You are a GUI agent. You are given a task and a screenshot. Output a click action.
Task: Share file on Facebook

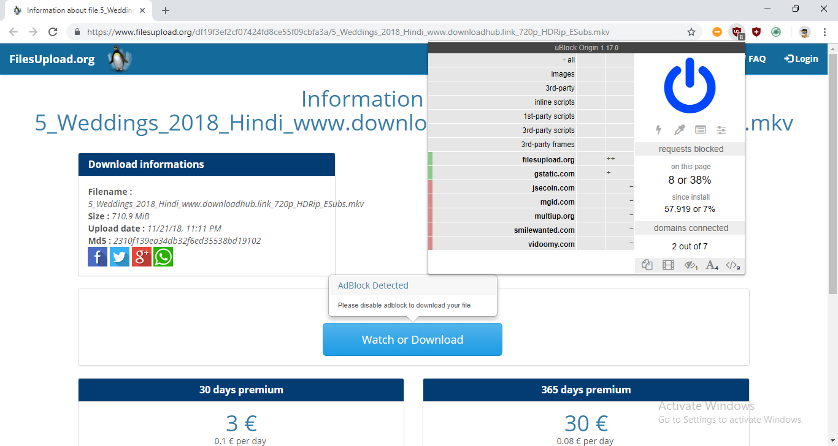click(98, 257)
